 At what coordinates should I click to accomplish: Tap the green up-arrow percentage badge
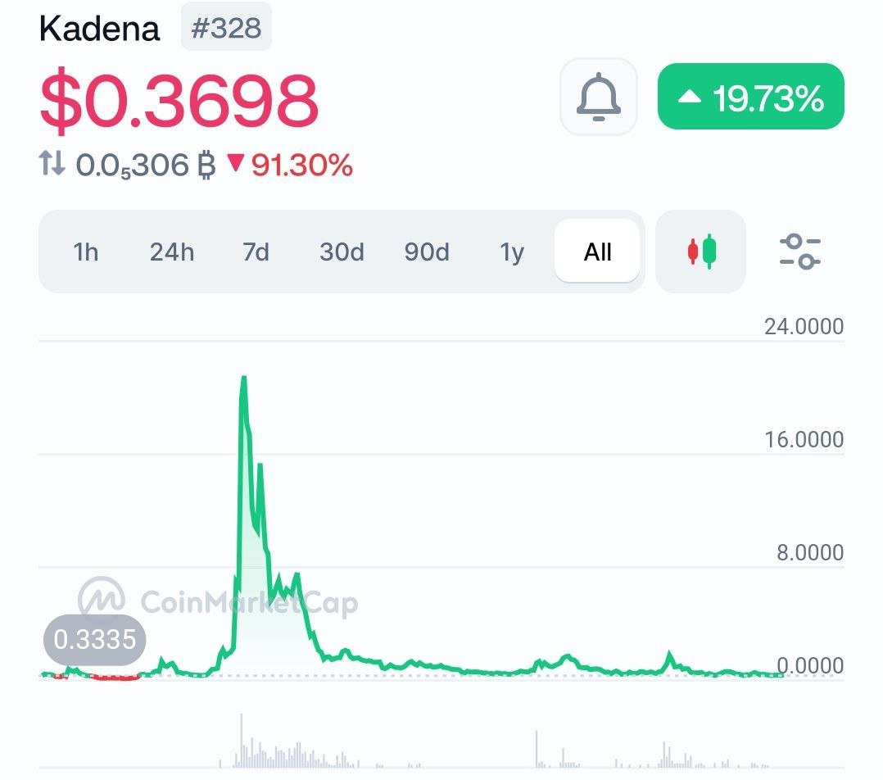click(x=750, y=97)
